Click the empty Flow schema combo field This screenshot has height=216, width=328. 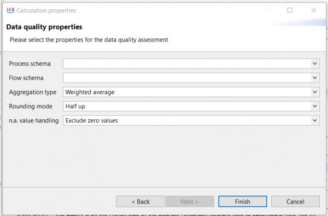191,78
